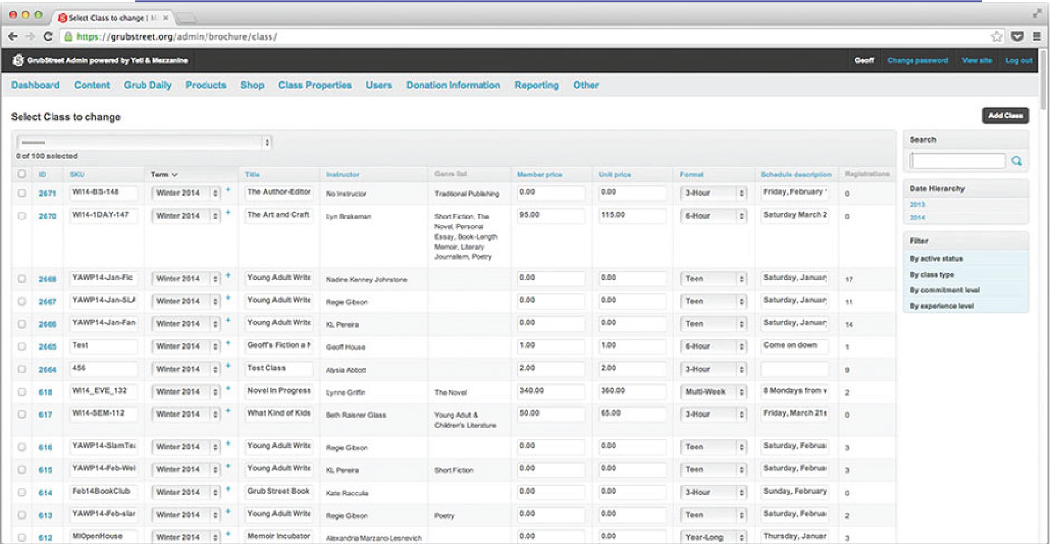1050x544 pixels.
Task: Open the Chrome hamburger menu
Action: point(1037,37)
